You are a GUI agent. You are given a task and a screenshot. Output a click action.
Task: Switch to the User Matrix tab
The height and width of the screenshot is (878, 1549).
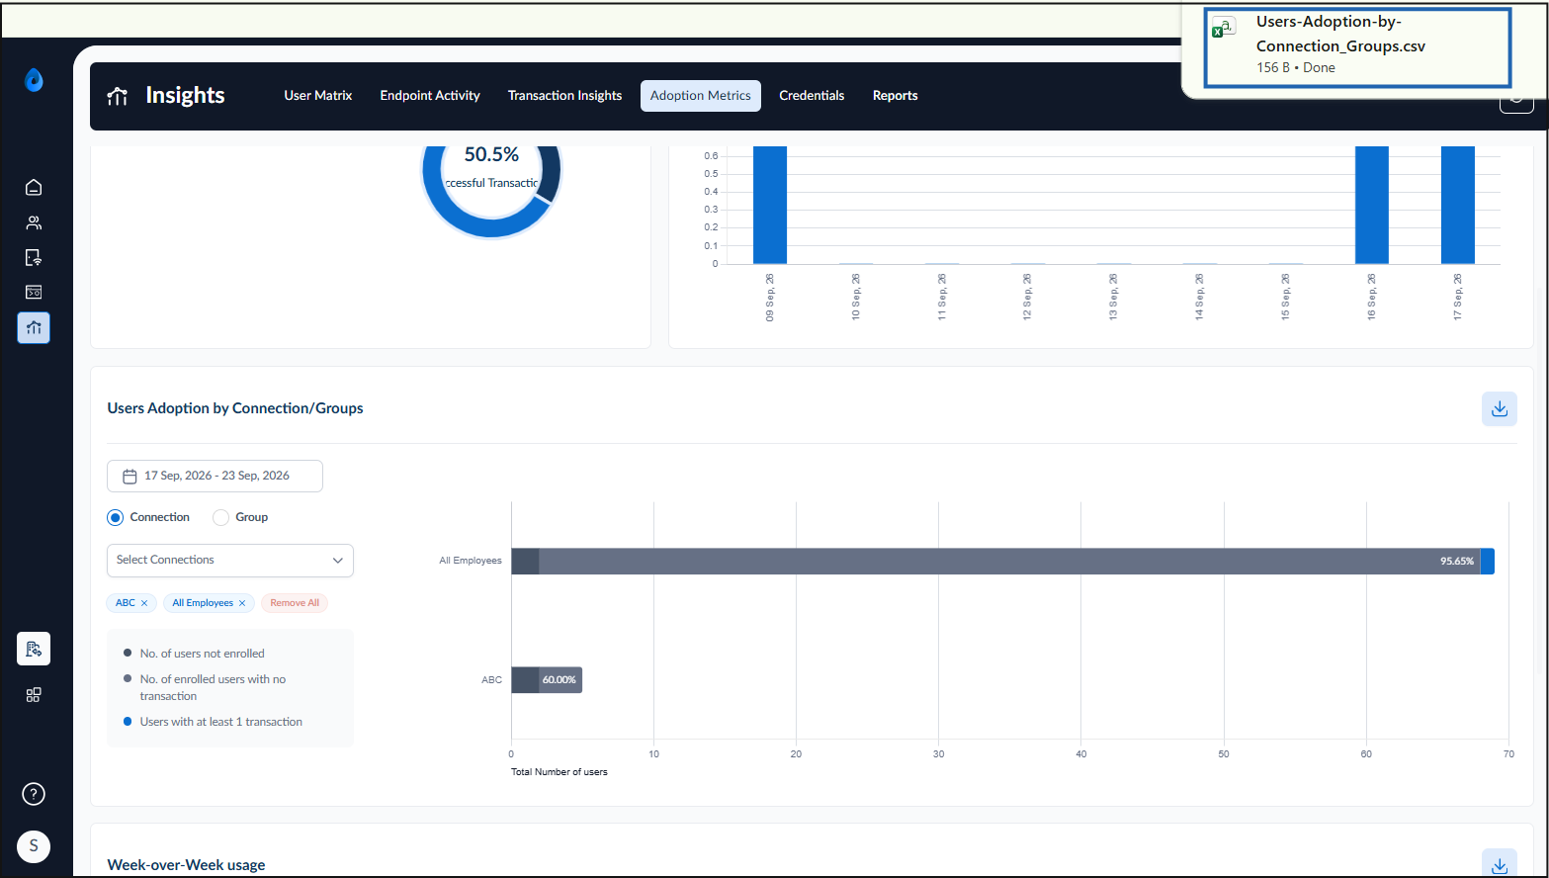[318, 96]
